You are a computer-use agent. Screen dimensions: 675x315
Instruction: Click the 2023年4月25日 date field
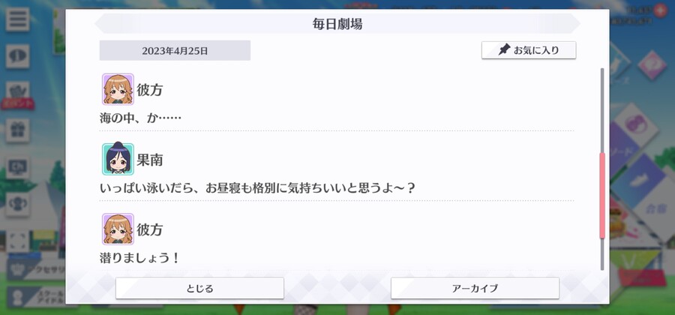(x=175, y=50)
